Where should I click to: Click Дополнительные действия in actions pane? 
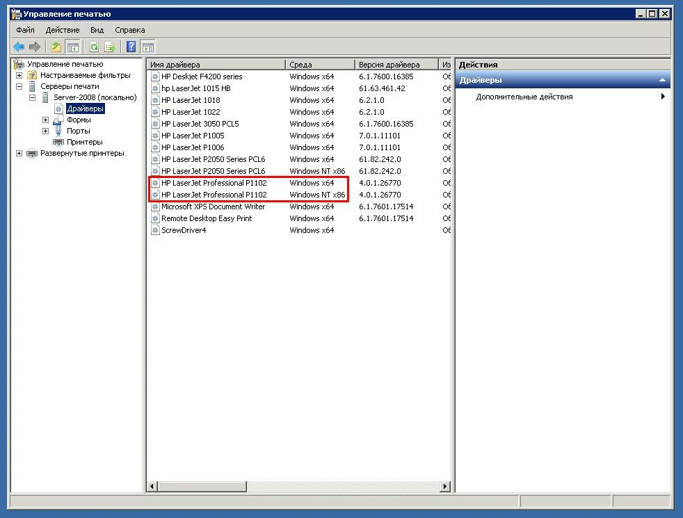pyautogui.click(x=524, y=97)
